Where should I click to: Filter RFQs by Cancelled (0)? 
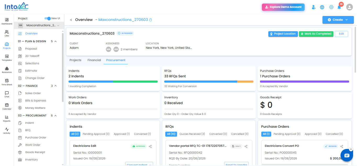click(x=240, y=134)
